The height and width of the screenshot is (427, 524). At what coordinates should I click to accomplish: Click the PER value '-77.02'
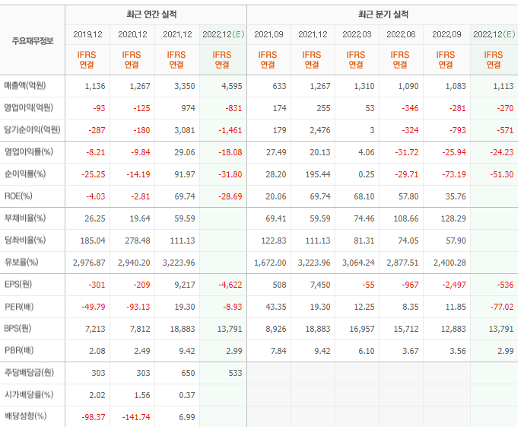pyautogui.click(x=502, y=307)
